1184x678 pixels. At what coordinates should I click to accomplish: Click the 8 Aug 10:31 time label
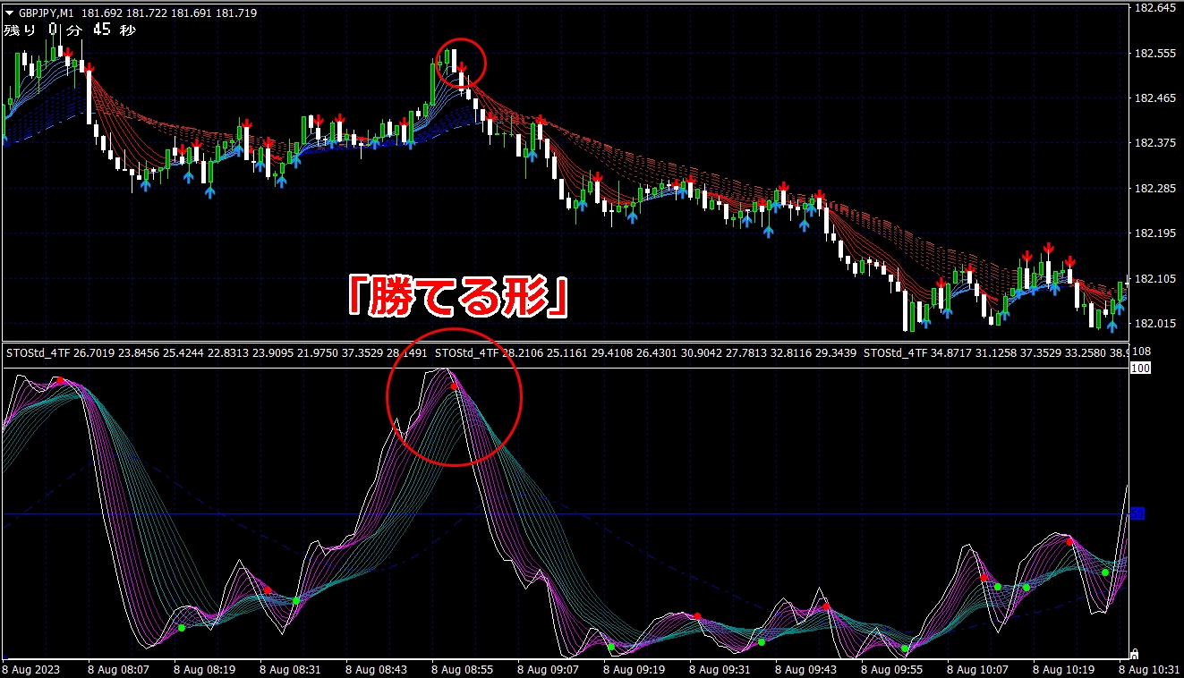point(1153,668)
